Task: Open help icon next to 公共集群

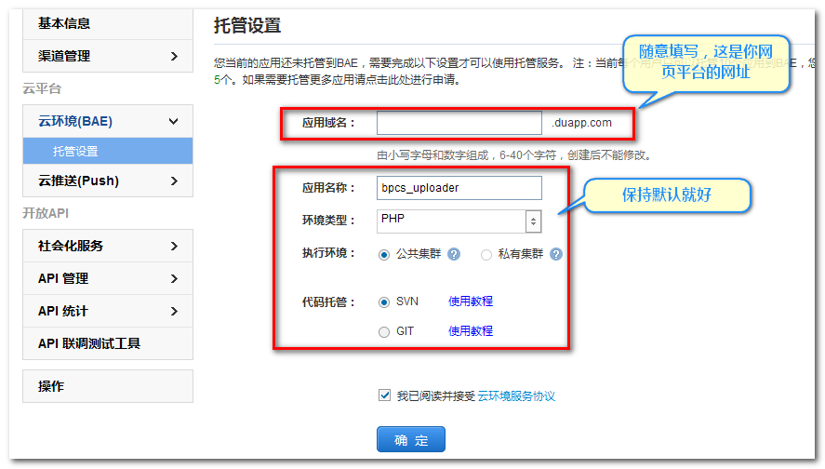Action: (454, 254)
